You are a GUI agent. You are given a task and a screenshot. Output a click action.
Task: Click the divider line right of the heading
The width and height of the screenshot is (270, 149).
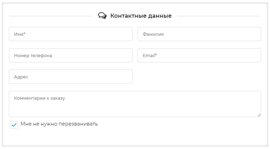(x=219, y=16)
